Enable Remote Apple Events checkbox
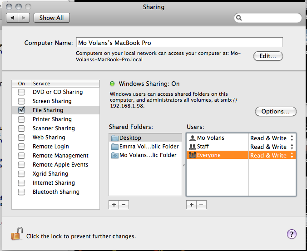Viewport: 307px width, 251px height. click(21, 164)
